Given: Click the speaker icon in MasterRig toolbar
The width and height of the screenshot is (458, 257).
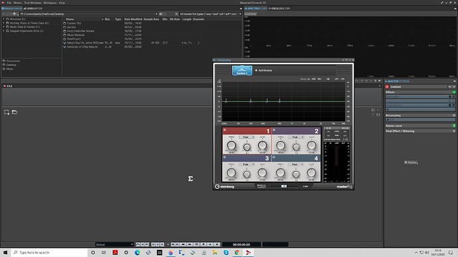Looking at the screenshot, I should coord(329,79).
